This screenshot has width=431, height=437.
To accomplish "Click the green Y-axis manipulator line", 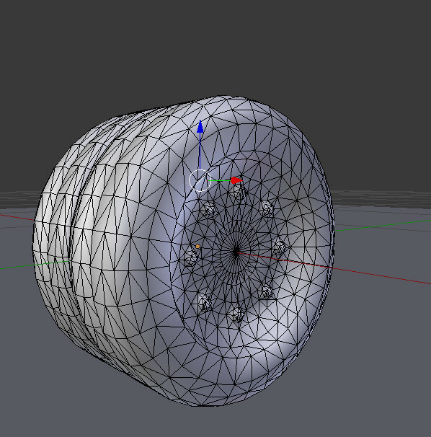I will point(219,180).
